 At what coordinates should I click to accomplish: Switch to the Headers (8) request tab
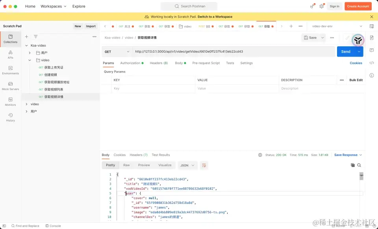[159, 63]
